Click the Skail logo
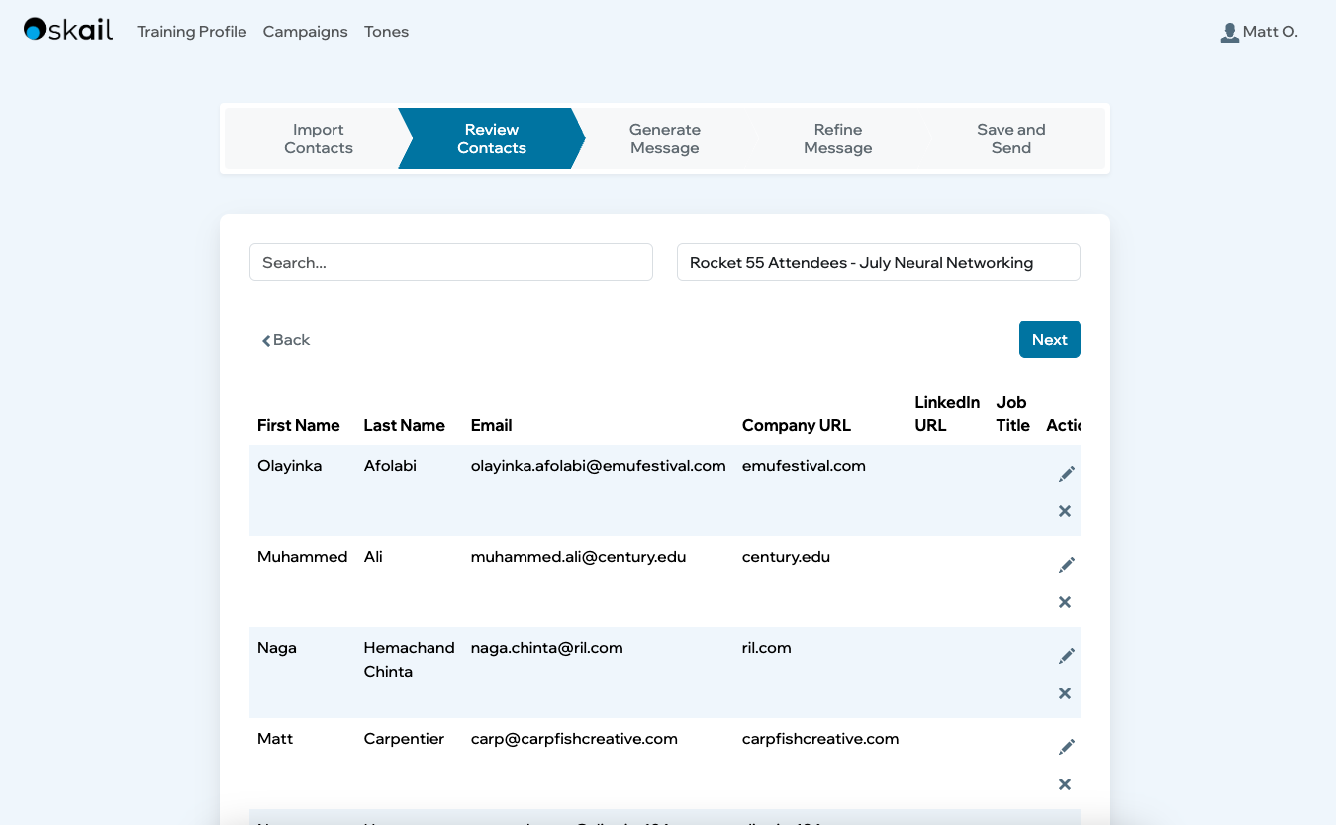The image size is (1336, 825). click(x=68, y=31)
